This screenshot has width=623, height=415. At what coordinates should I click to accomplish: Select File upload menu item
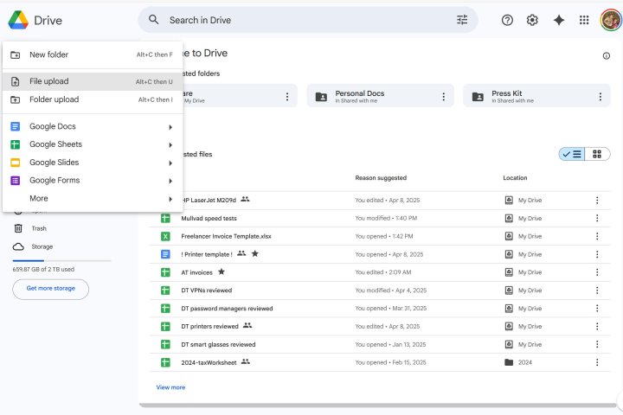tap(93, 81)
